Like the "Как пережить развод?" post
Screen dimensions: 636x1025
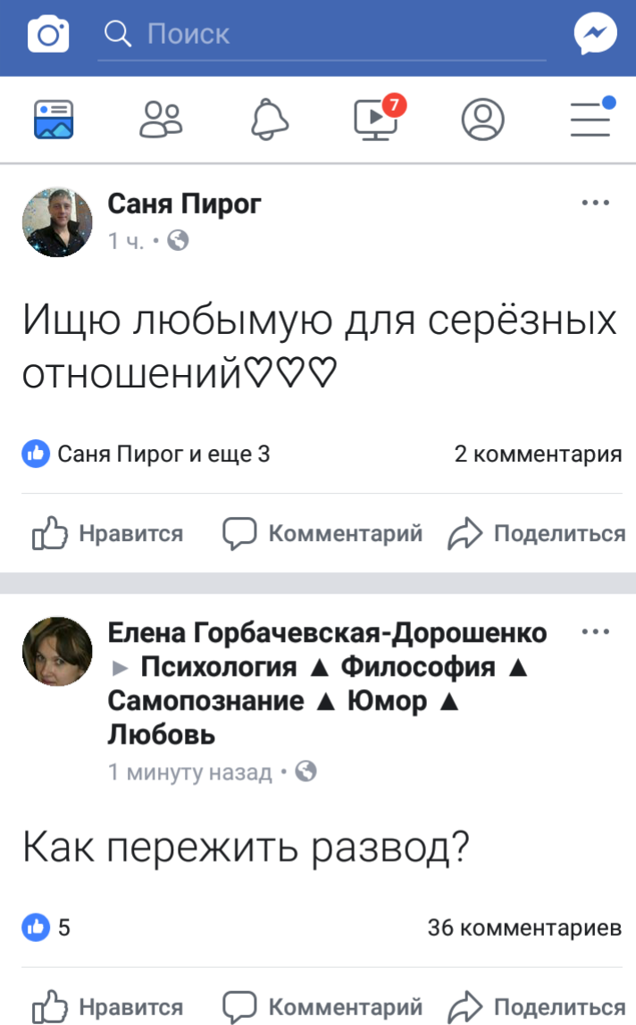coord(107,1007)
